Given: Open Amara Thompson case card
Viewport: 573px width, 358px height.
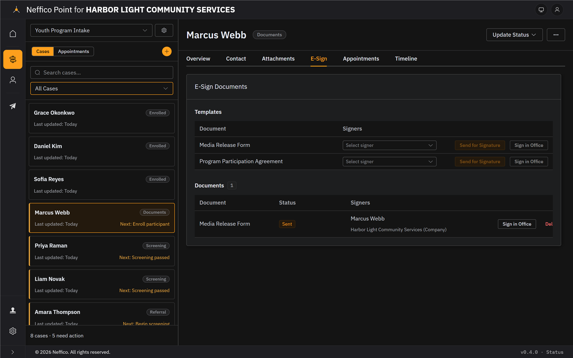Looking at the screenshot, I should point(102,314).
